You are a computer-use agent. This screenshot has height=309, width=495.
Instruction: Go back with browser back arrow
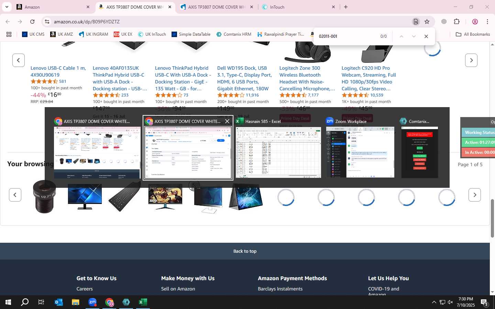point(8,22)
